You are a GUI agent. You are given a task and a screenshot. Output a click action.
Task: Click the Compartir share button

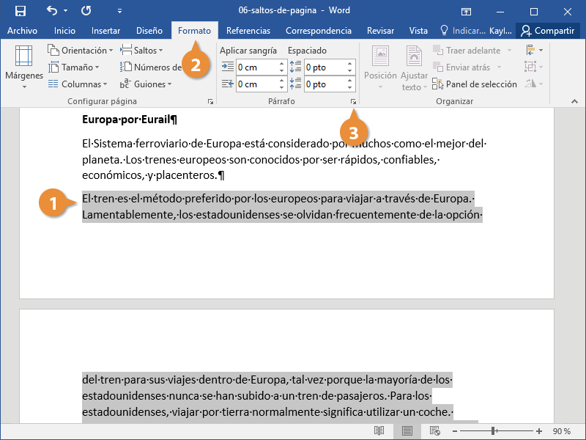(548, 31)
